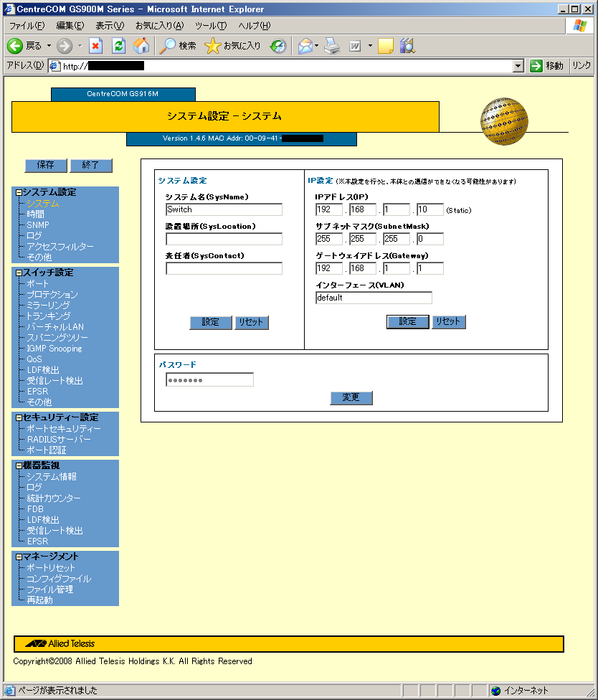The height and width of the screenshot is (700, 598).
Task: Click in the SysLocation field
Action: click(x=224, y=239)
